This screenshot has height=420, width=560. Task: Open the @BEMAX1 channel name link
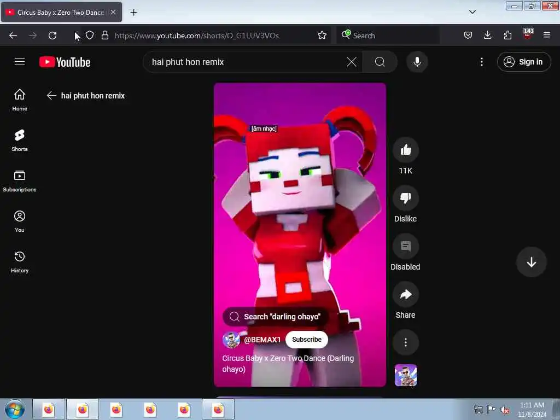[262, 340]
